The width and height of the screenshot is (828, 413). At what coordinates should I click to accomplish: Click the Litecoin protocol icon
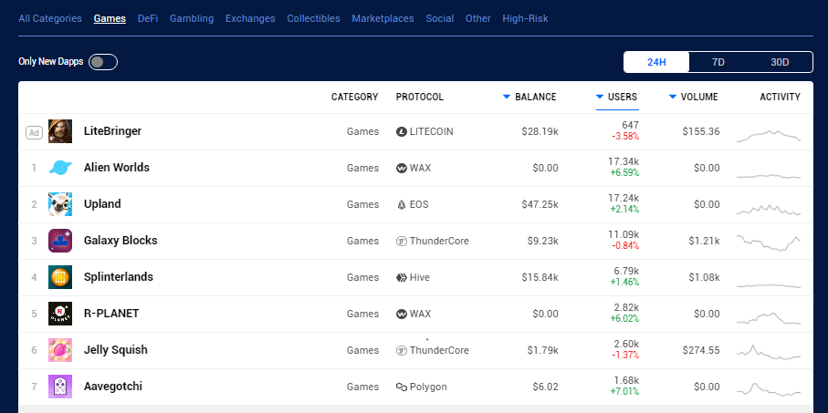(x=402, y=132)
